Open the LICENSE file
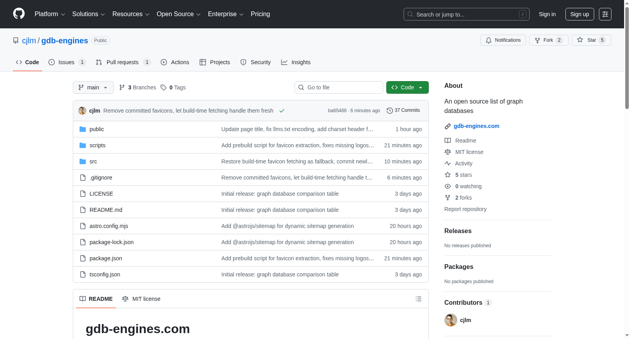The image size is (630, 339). click(101, 194)
